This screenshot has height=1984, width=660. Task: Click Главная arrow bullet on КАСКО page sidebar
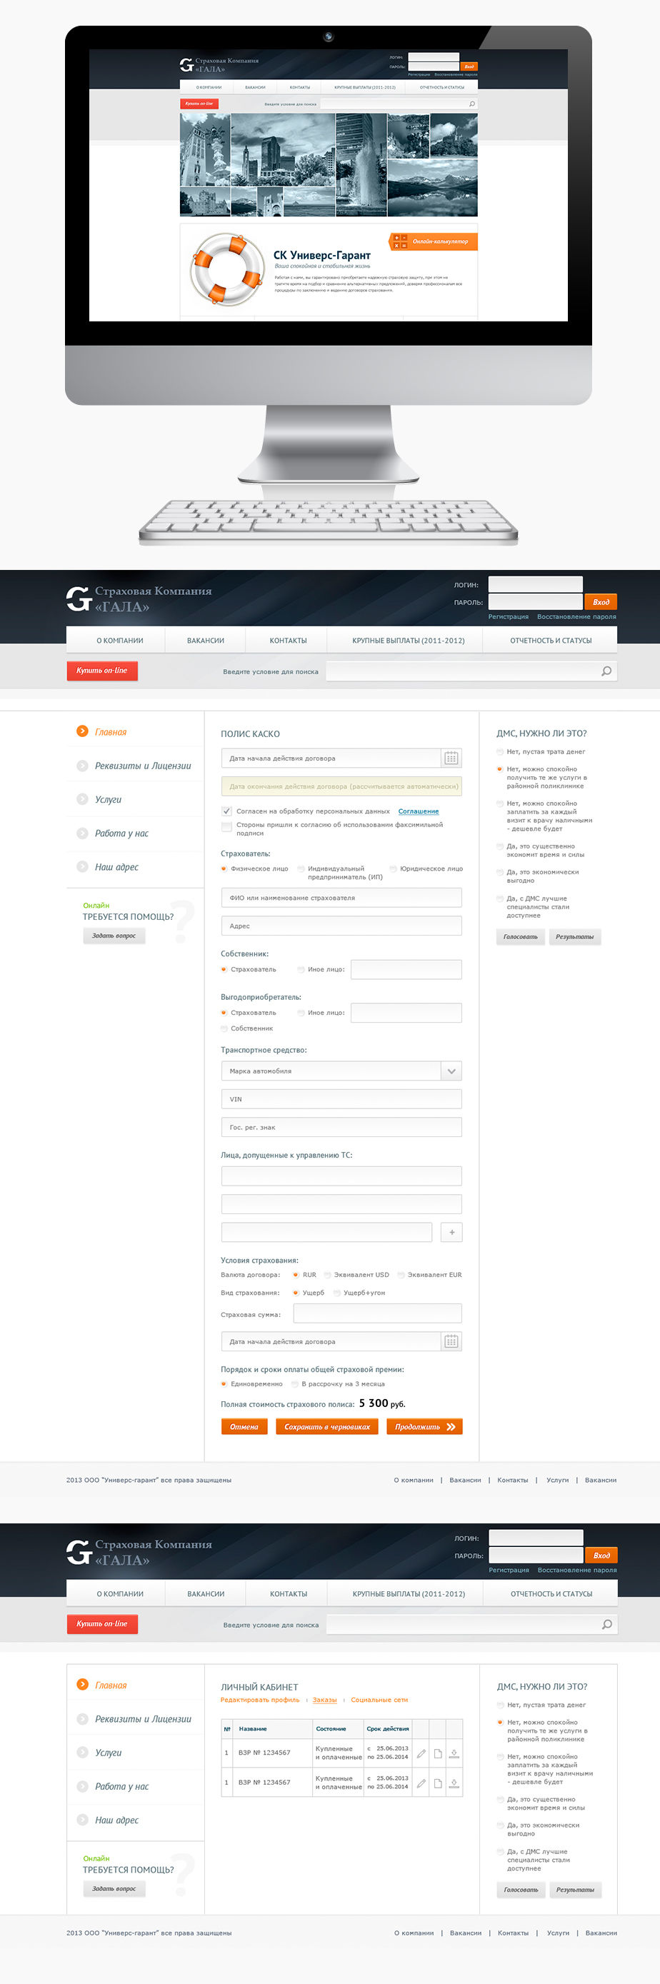tap(82, 731)
